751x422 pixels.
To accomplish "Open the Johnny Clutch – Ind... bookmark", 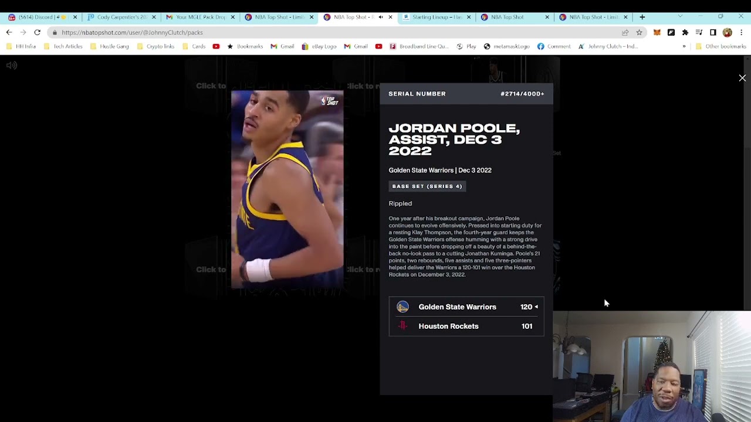I will point(608,46).
